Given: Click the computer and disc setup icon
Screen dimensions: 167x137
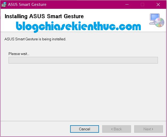Looking at the screenshot, I should pyautogui.click(x=157, y=20).
